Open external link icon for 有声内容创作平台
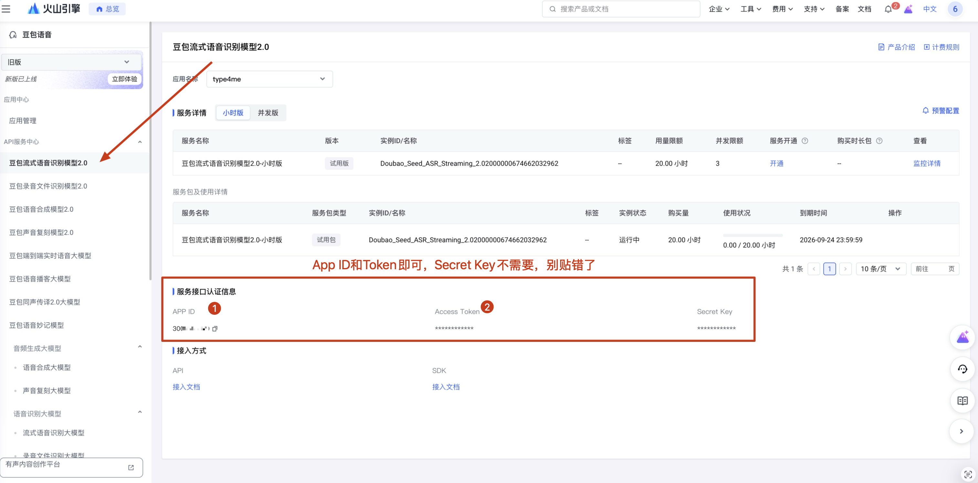Screen dimensions: 978x483 (x=131, y=467)
